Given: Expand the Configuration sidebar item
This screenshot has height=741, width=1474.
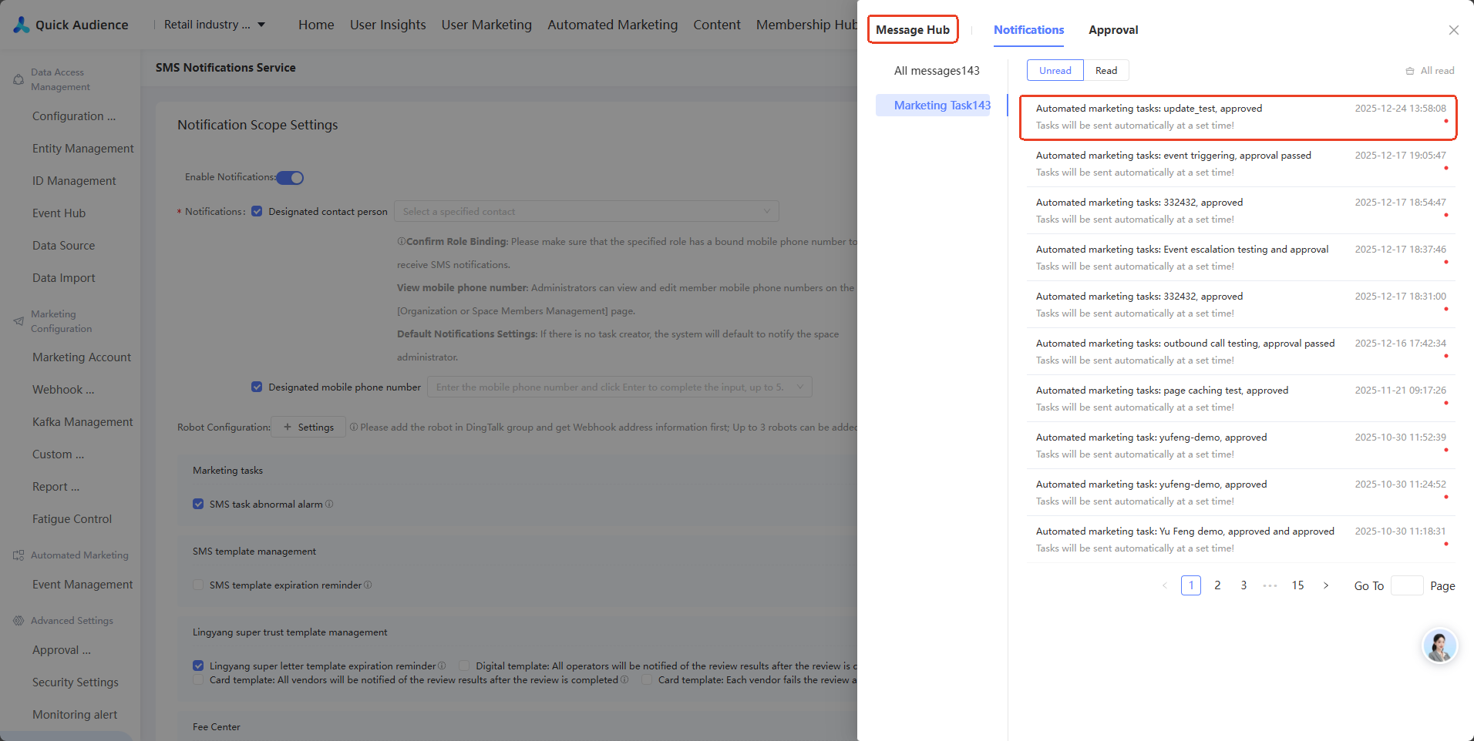Looking at the screenshot, I should tap(74, 116).
